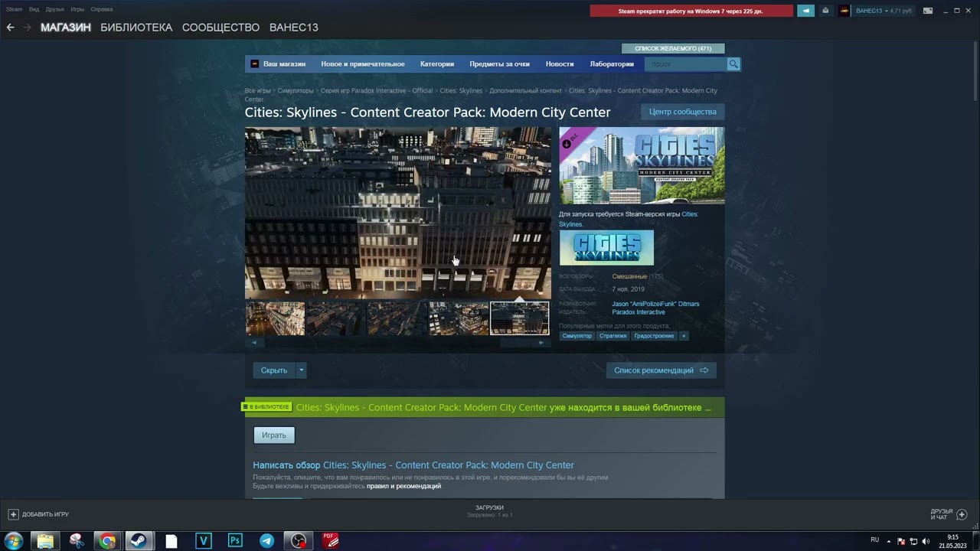Click the ВАНЕС13 profile avatar
Viewport: 980px width, 551px height.
pos(844,11)
